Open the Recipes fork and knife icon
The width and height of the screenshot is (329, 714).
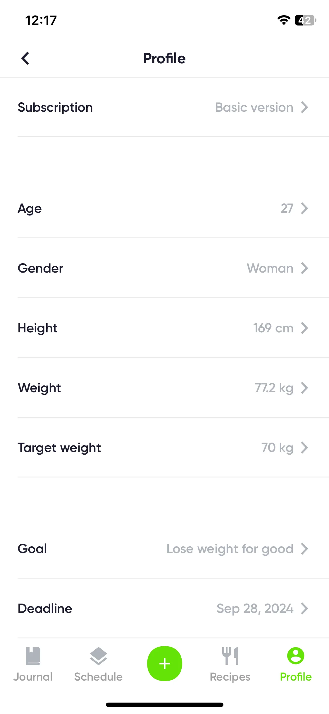pyautogui.click(x=230, y=656)
